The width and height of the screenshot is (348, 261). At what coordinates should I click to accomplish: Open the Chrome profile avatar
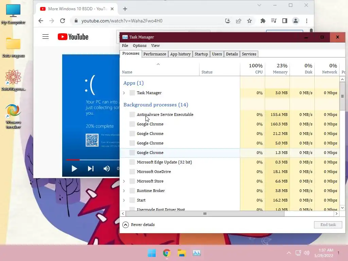coord(296,21)
